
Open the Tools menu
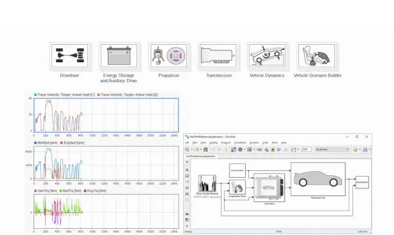point(275,143)
